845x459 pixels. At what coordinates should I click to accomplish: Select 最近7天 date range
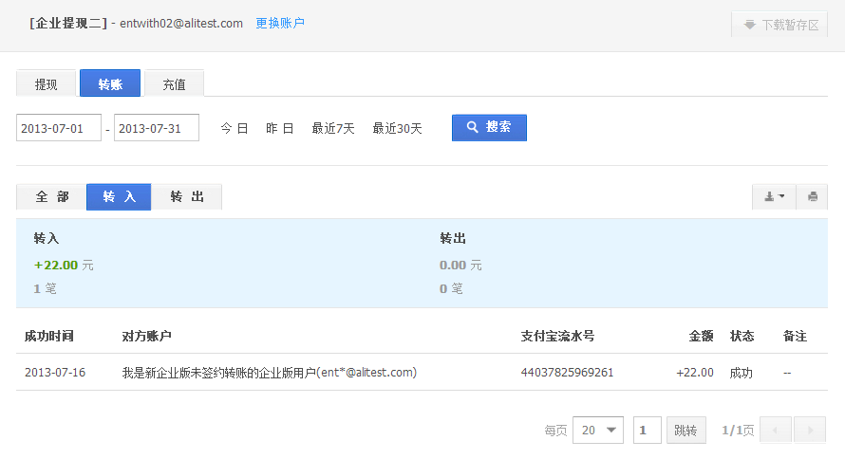(x=333, y=128)
